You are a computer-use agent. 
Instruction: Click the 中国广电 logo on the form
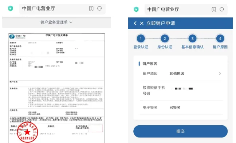coord(17,37)
